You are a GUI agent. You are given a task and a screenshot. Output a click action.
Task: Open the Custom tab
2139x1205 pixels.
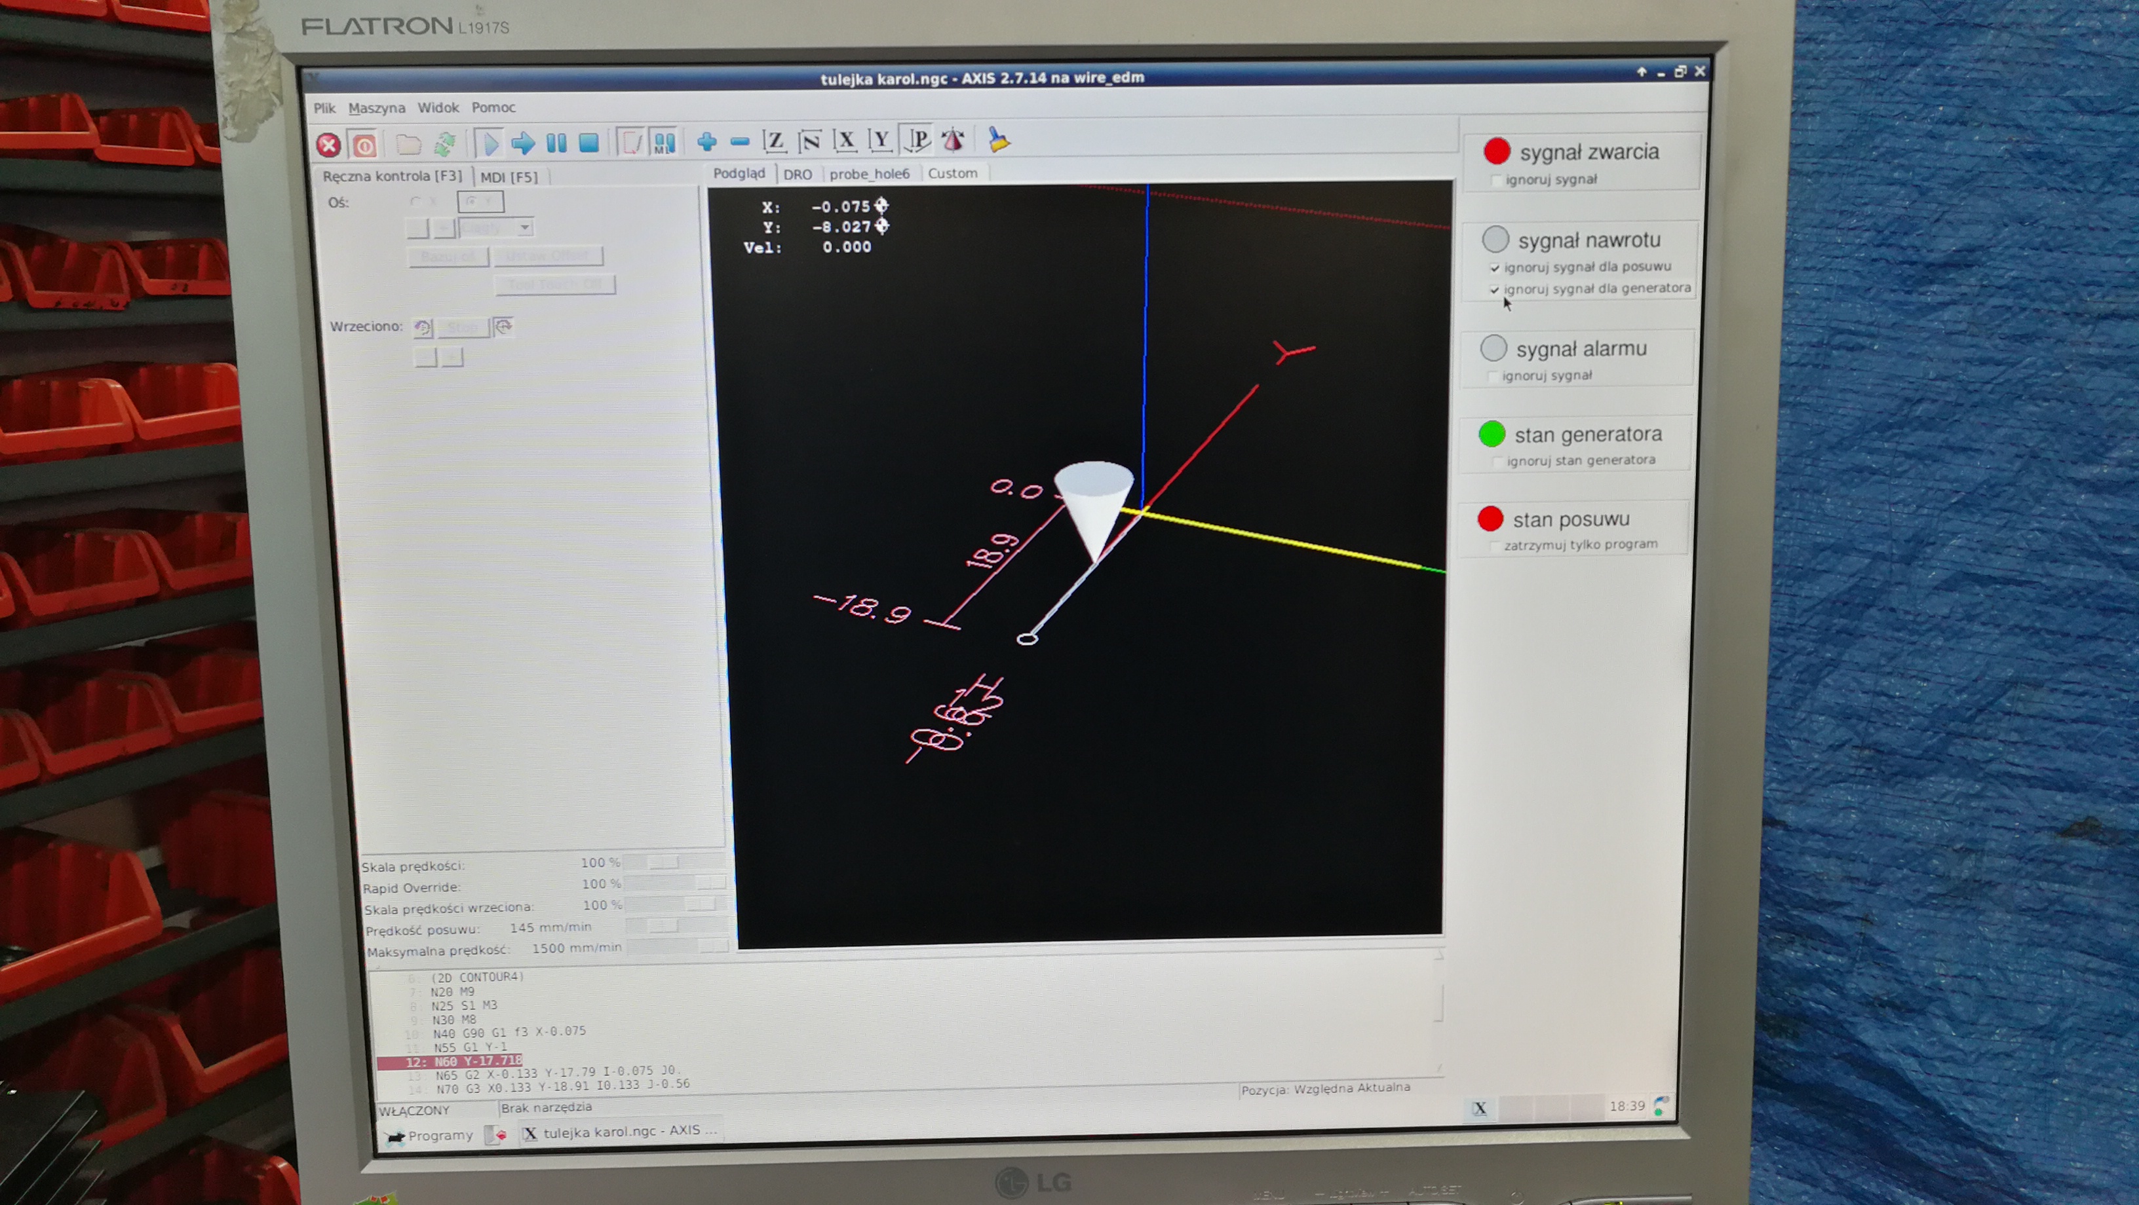pos(952,173)
